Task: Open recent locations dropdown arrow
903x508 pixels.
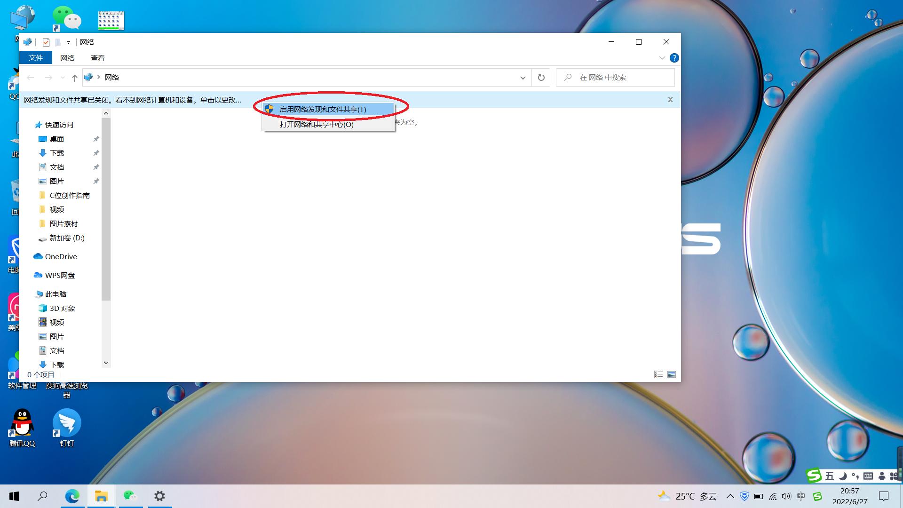Action: tap(63, 78)
